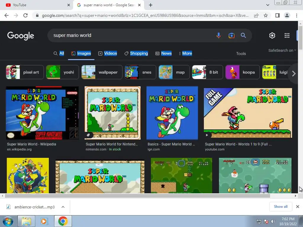The height and width of the screenshot is (227, 303).
Task: Switch to News results
Action: (163, 53)
